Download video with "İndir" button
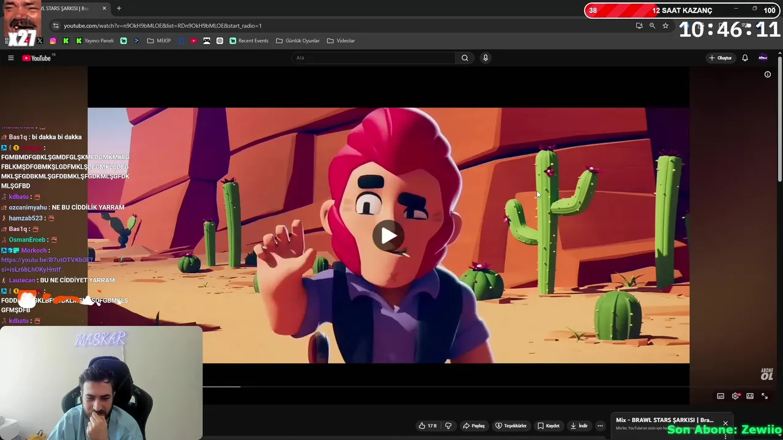783x440 pixels. [579, 426]
